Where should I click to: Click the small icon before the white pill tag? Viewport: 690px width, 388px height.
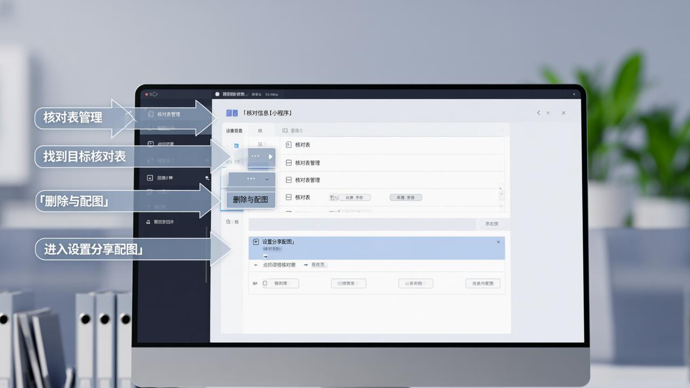coord(333,198)
